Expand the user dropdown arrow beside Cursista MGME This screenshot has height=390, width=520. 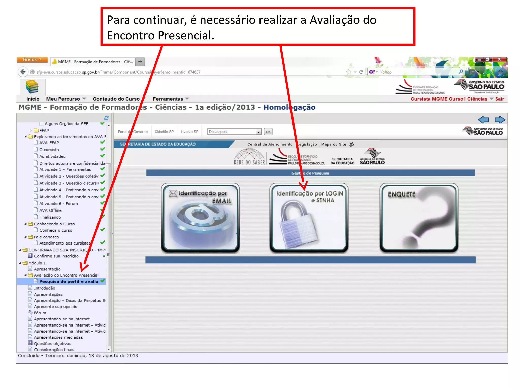point(491,99)
